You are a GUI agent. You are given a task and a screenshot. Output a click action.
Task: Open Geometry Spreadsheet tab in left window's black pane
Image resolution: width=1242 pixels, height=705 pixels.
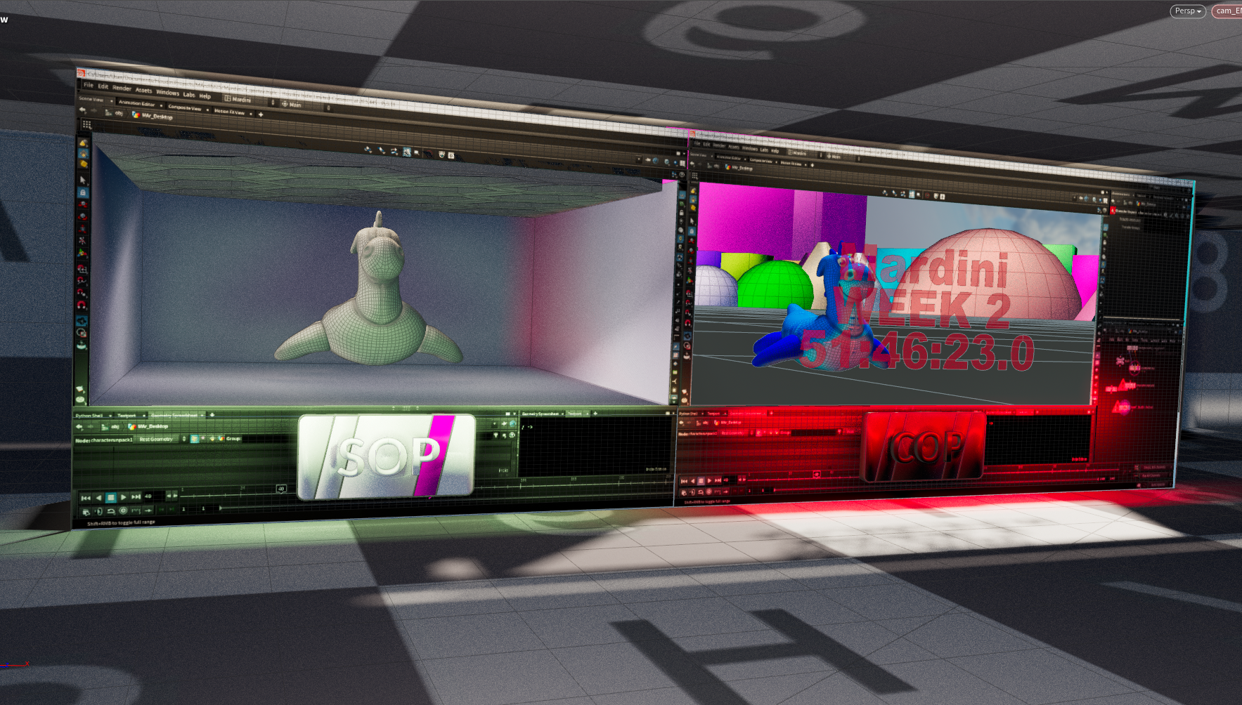(x=540, y=414)
